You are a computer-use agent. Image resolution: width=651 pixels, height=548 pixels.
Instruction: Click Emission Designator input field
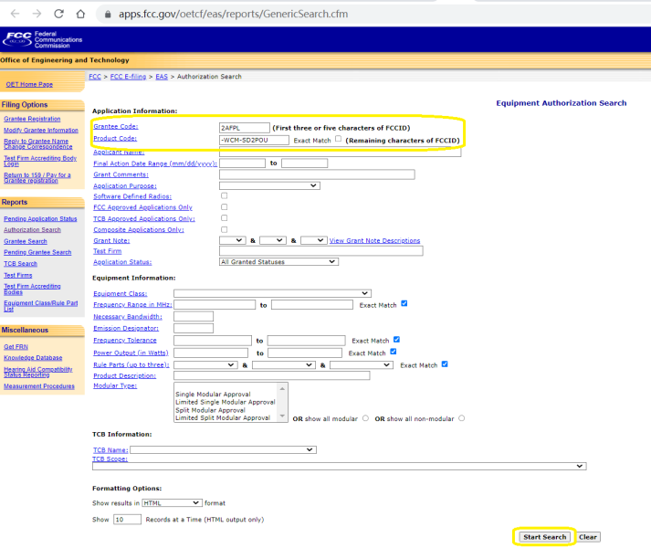[194, 328]
